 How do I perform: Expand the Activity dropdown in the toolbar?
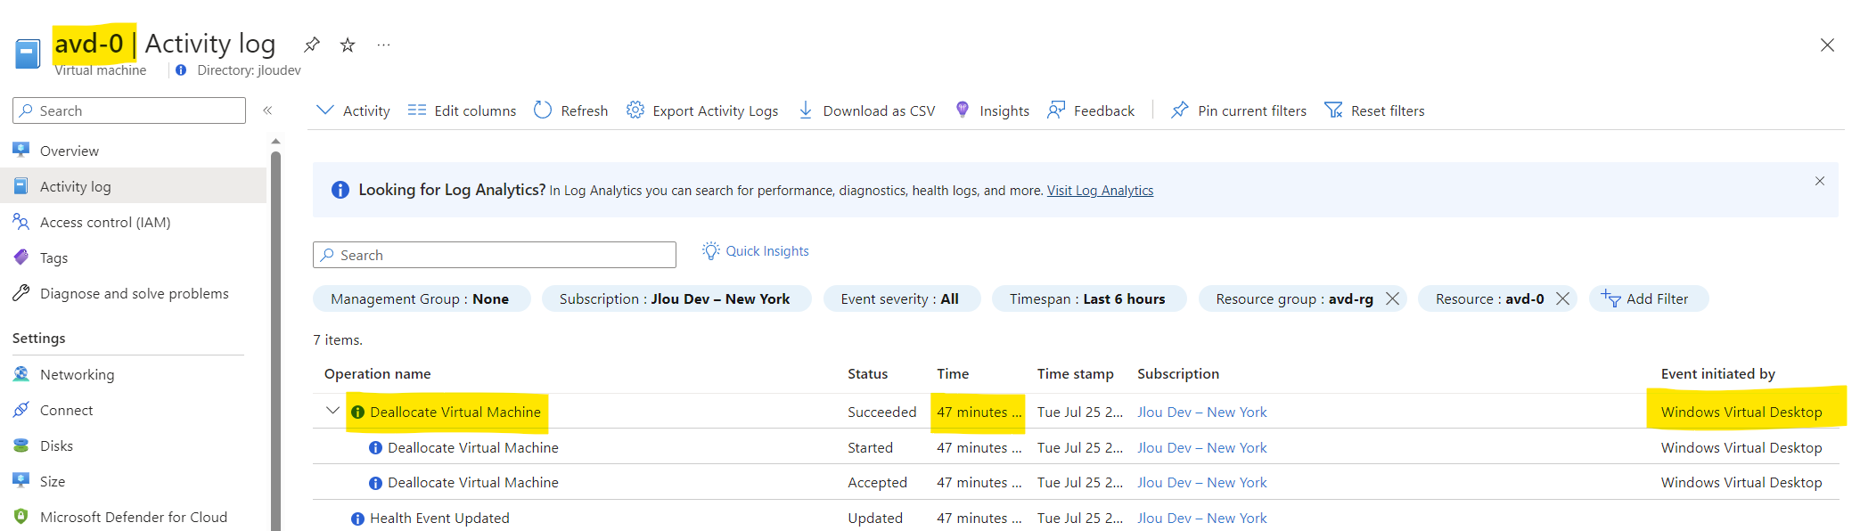(x=353, y=110)
